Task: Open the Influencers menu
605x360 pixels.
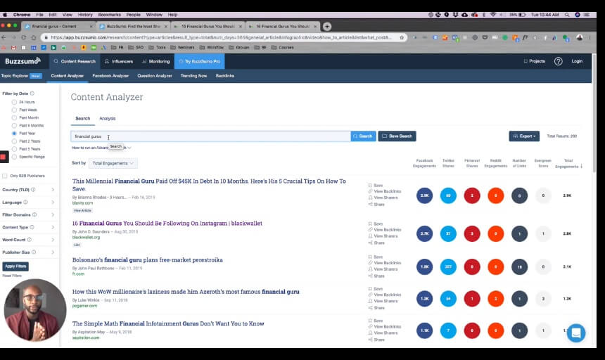Action: (119, 61)
